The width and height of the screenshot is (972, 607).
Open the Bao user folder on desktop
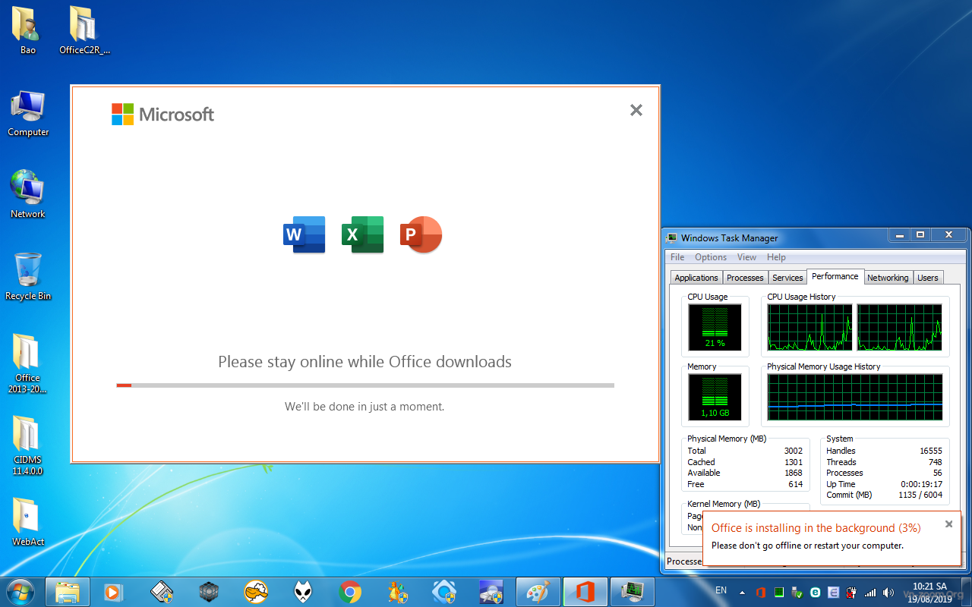click(x=28, y=30)
